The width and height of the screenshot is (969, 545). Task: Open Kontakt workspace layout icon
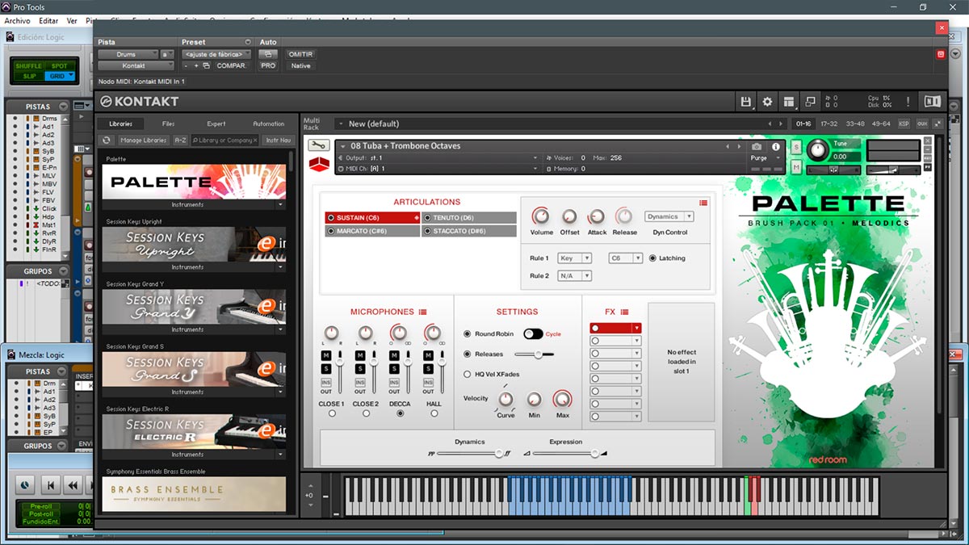(789, 102)
